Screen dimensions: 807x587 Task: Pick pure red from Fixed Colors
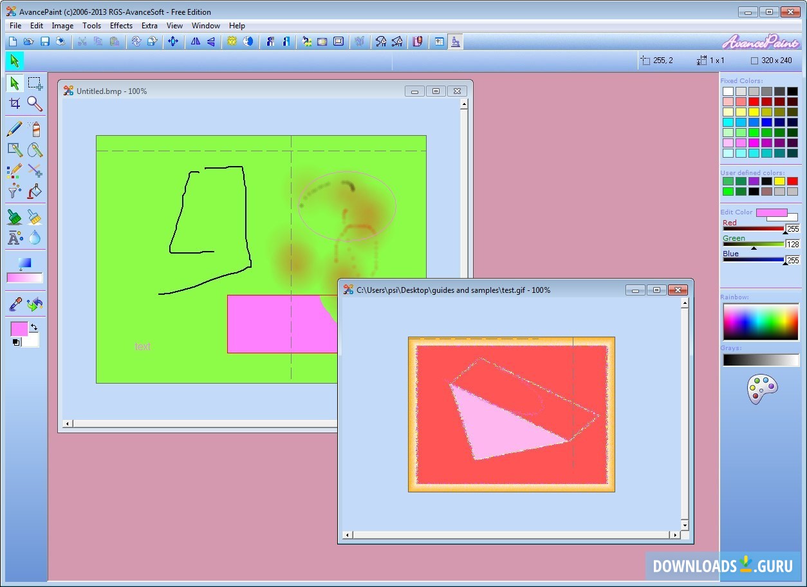pyautogui.click(x=754, y=102)
